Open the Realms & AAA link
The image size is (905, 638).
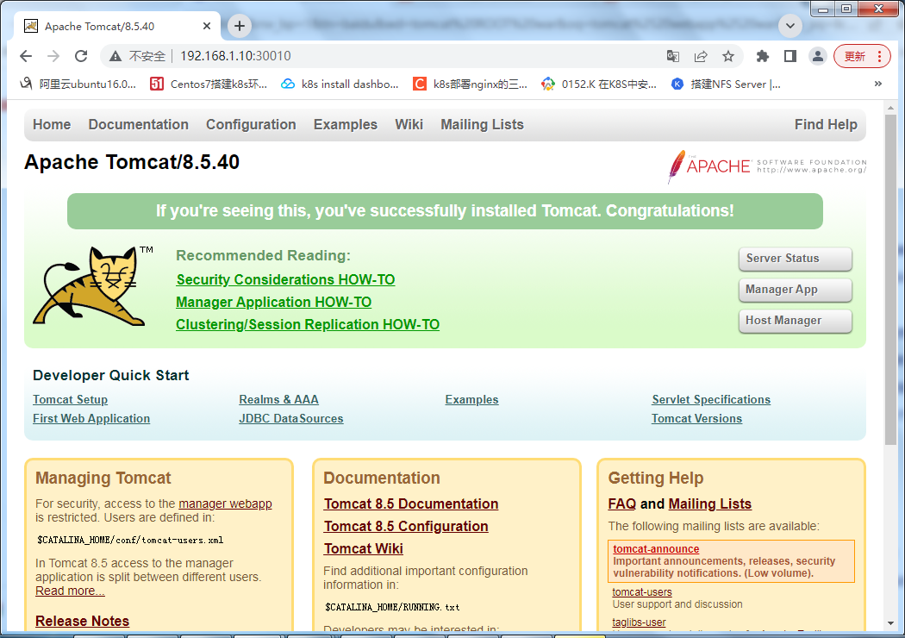point(278,399)
